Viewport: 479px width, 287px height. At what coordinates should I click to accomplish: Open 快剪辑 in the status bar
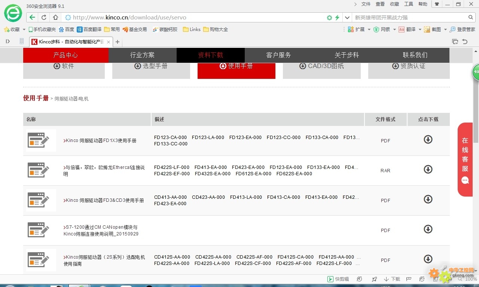click(338, 279)
